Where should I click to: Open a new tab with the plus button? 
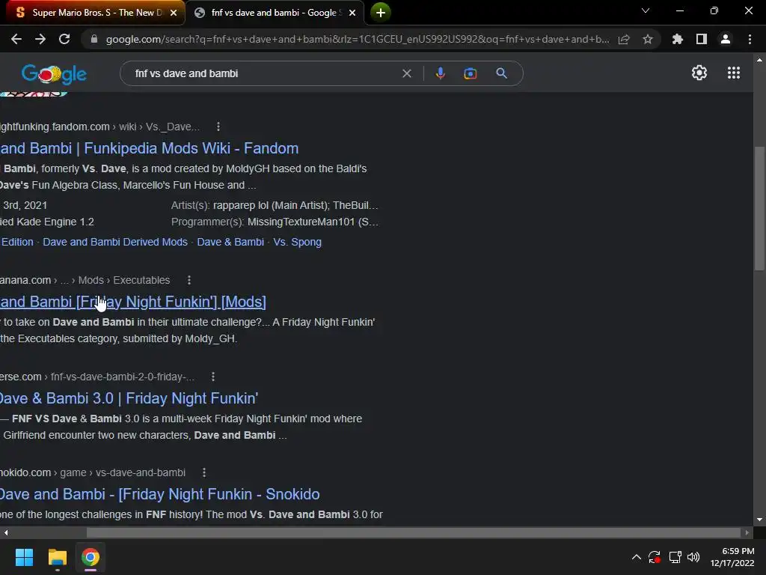381,12
